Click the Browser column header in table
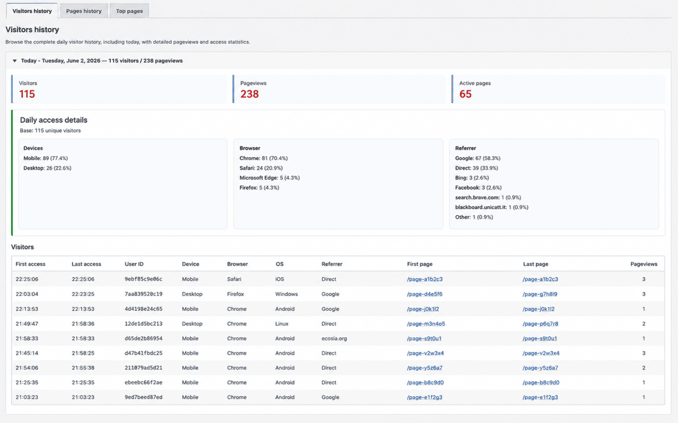The width and height of the screenshot is (678, 423). (x=237, y=264)
